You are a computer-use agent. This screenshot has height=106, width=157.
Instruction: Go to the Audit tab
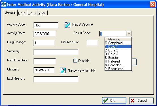(x=42, y=13)
